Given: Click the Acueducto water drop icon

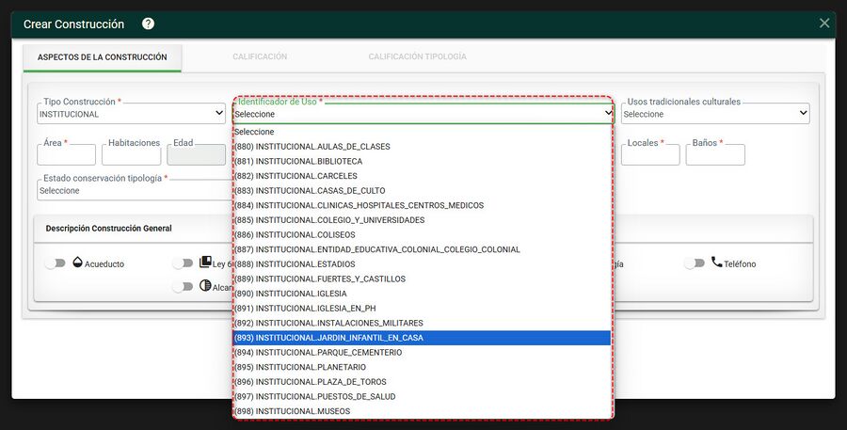Looking at the screenshot, I should (78, 263).
